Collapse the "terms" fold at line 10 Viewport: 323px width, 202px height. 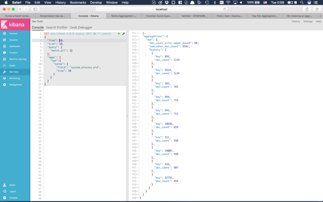coord(43,64)
